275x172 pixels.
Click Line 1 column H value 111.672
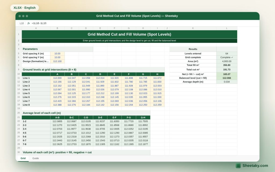pyautogui.click(x=157, y=78)
